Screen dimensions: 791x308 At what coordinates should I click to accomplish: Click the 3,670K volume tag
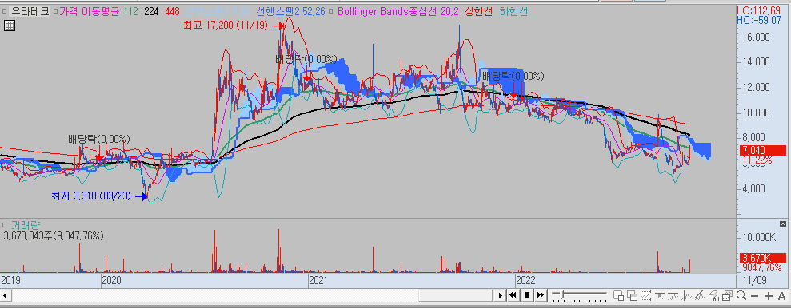click(763, 259)
